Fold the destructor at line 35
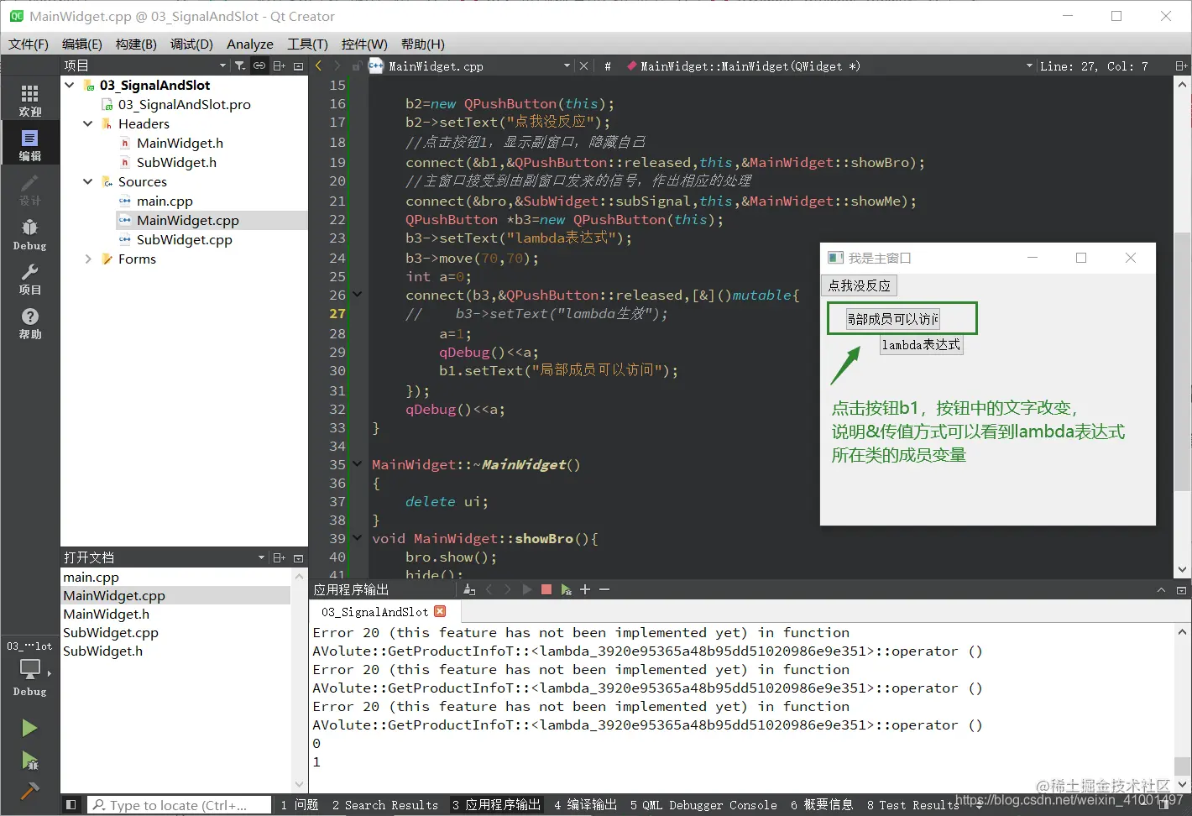The width and height of the screenshot is (1192, 816). pos(358,464)
